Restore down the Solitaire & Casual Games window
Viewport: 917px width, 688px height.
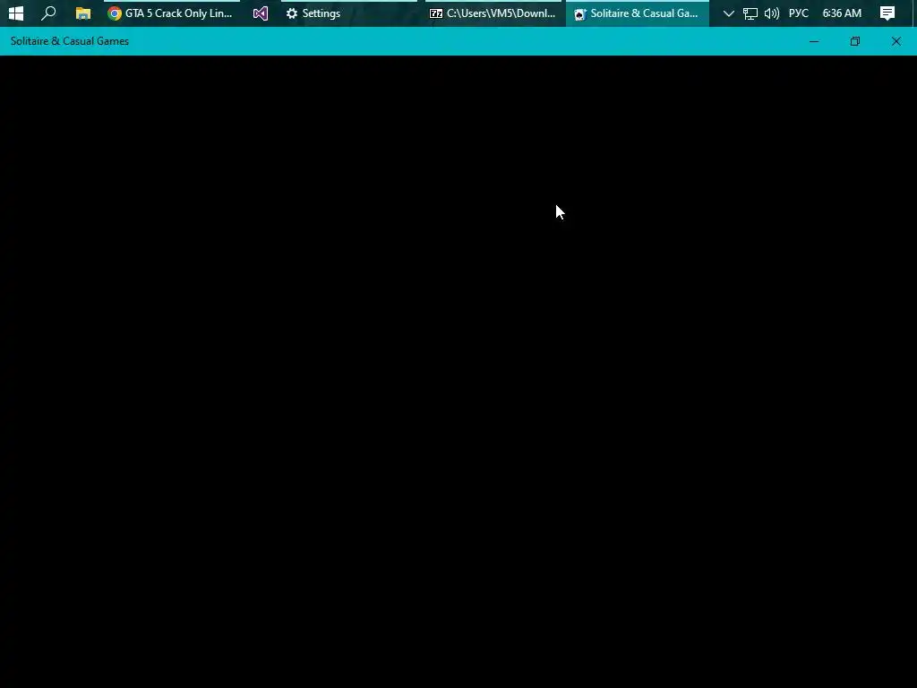tap(855, 41)
